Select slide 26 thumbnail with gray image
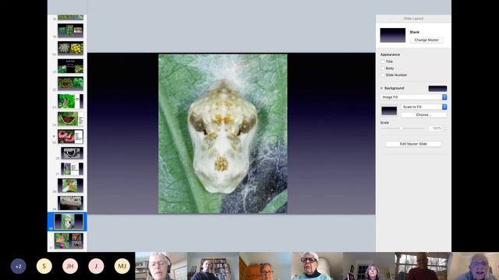 [72, 153]
